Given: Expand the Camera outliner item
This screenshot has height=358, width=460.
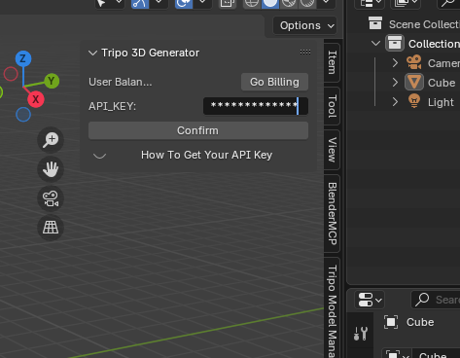Looking at the screenshot, I should 395,63.
